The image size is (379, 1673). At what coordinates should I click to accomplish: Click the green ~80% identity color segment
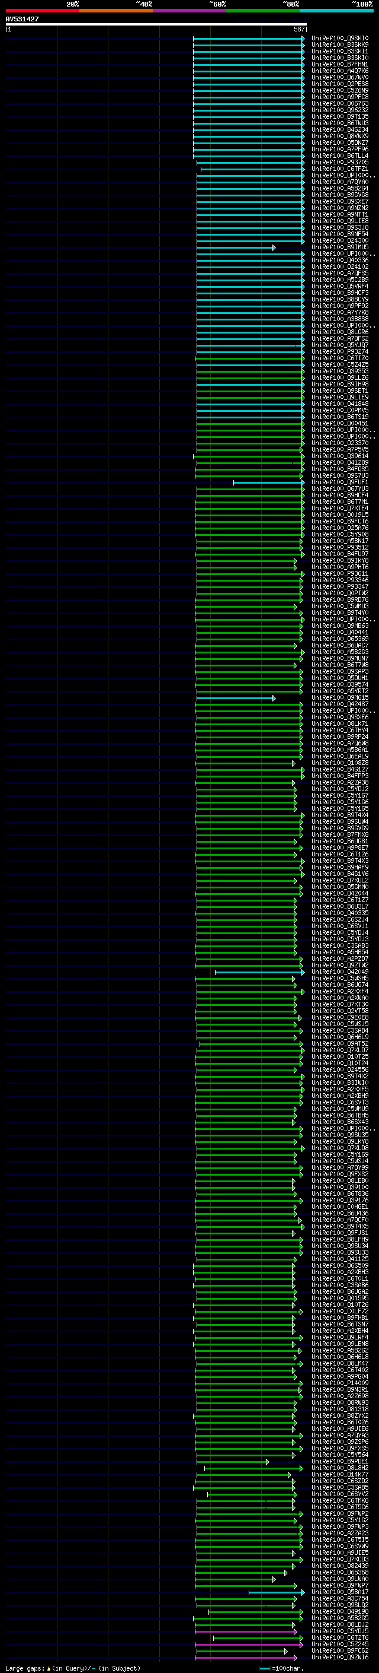pyautogui.click(x=263, y=11)
